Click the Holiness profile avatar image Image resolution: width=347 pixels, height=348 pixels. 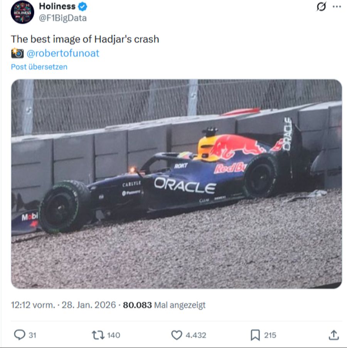pyautogui.click(x=22, y=12)
